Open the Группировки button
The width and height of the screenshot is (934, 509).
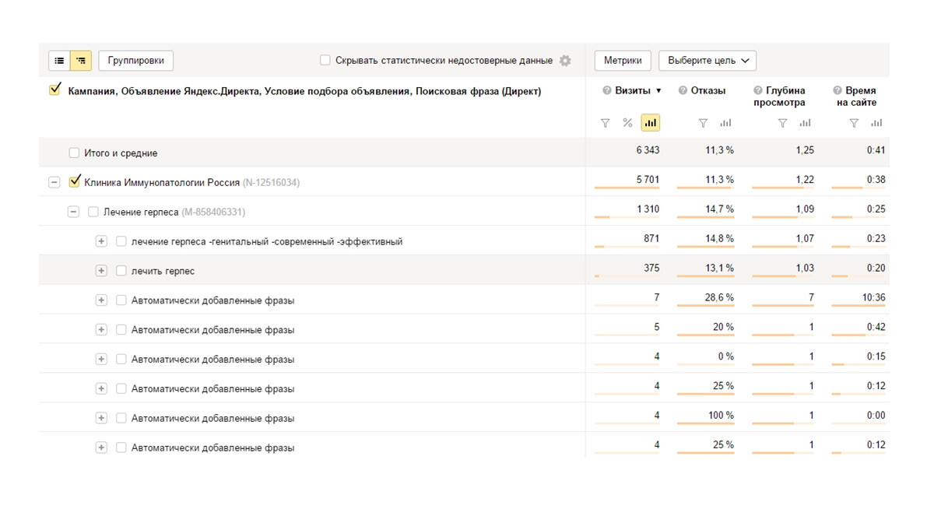[136, 61]
